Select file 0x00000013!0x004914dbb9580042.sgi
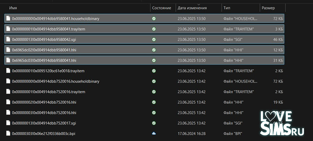Viewport: 313px width, 141px height. pos(144,39)
